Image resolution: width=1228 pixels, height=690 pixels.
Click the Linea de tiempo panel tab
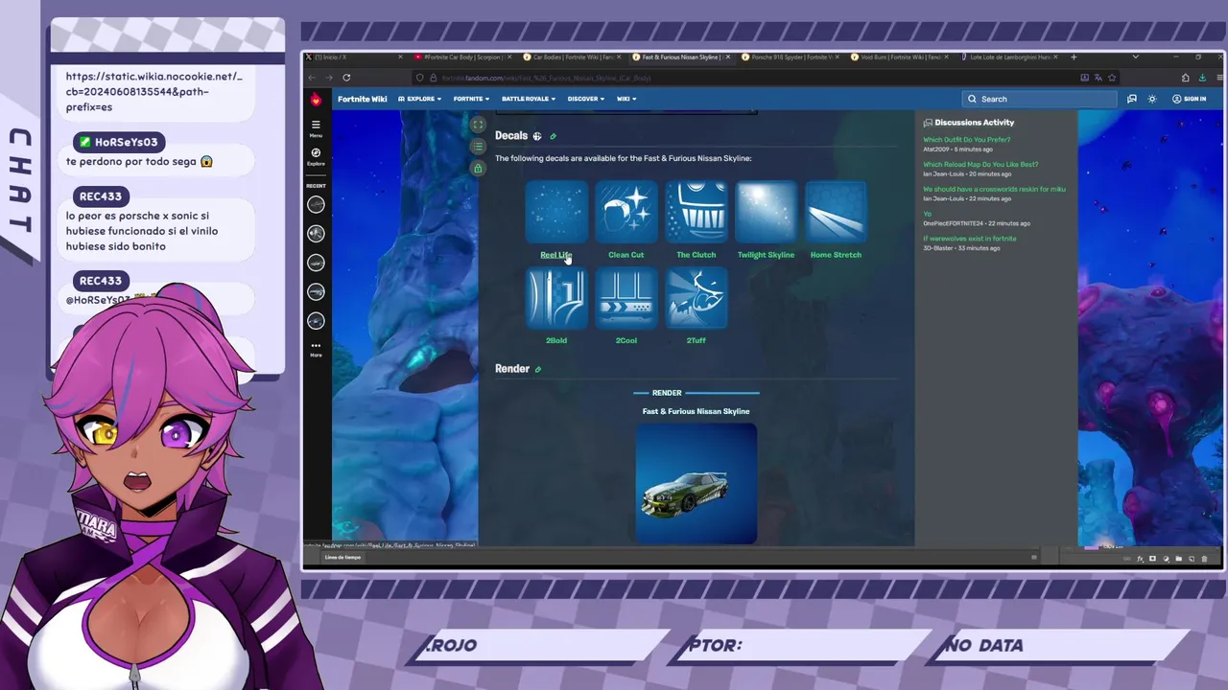pos(342,557)
